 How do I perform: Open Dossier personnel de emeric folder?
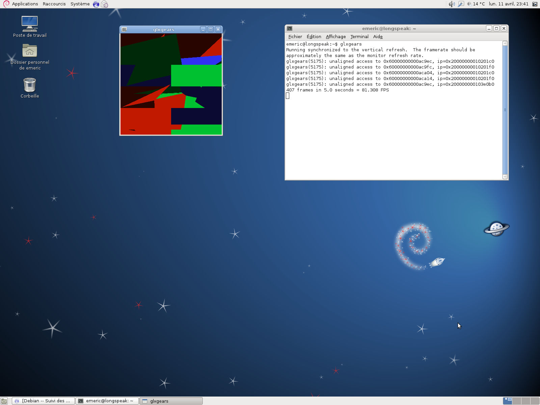click(30, 51)
